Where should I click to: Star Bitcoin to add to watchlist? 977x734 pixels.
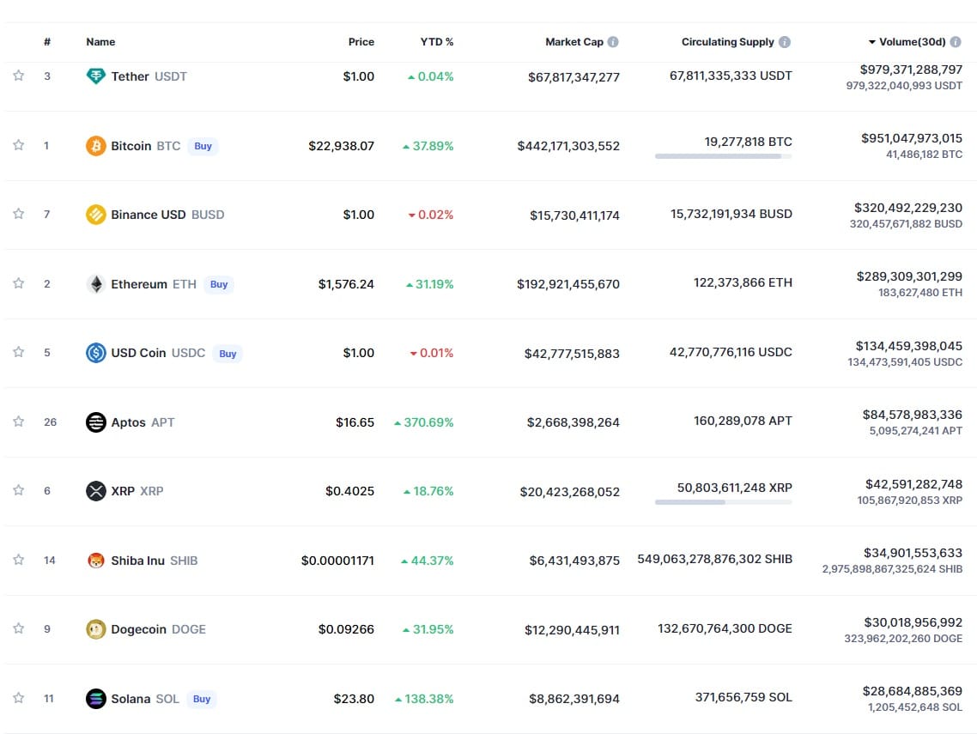[x=19, y=145]
